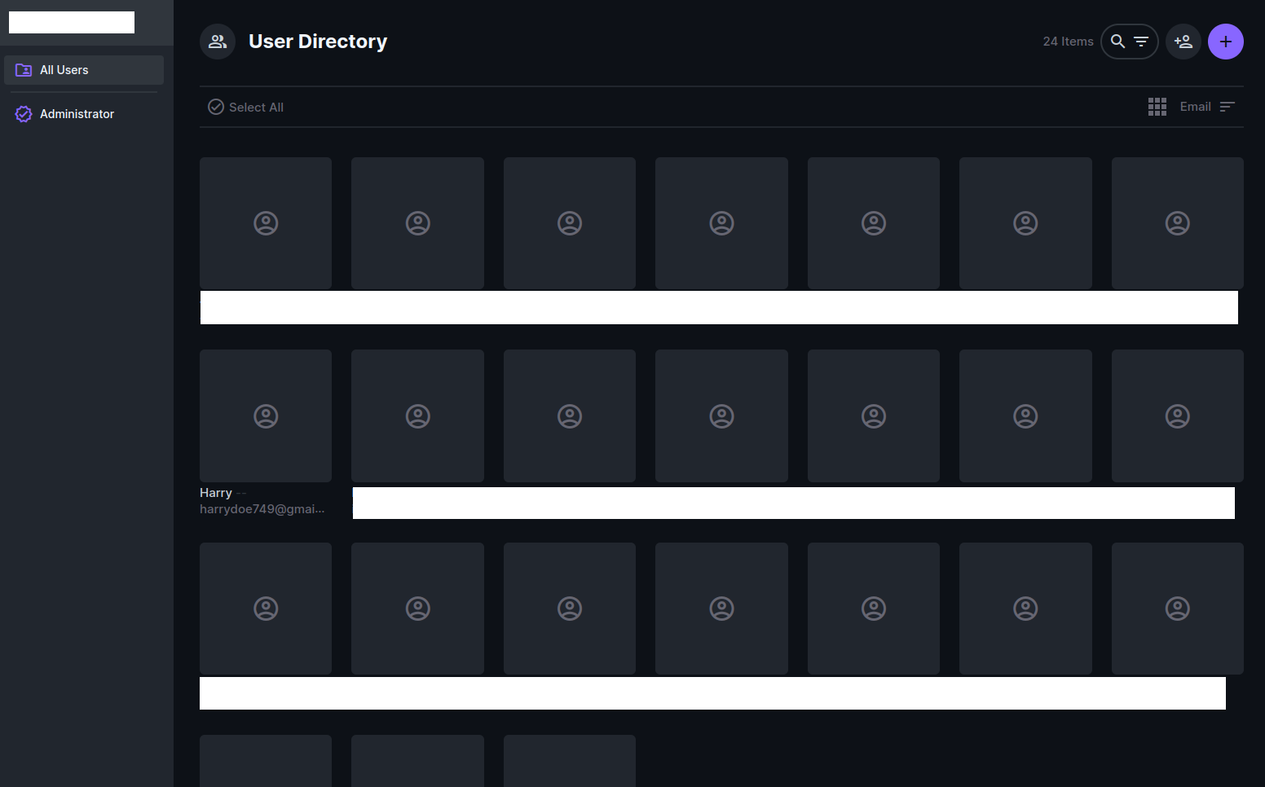Viewport: 1265px width, 787px height.
Task: Show All Users in the sidebar
Action: (x=84, y=70)
